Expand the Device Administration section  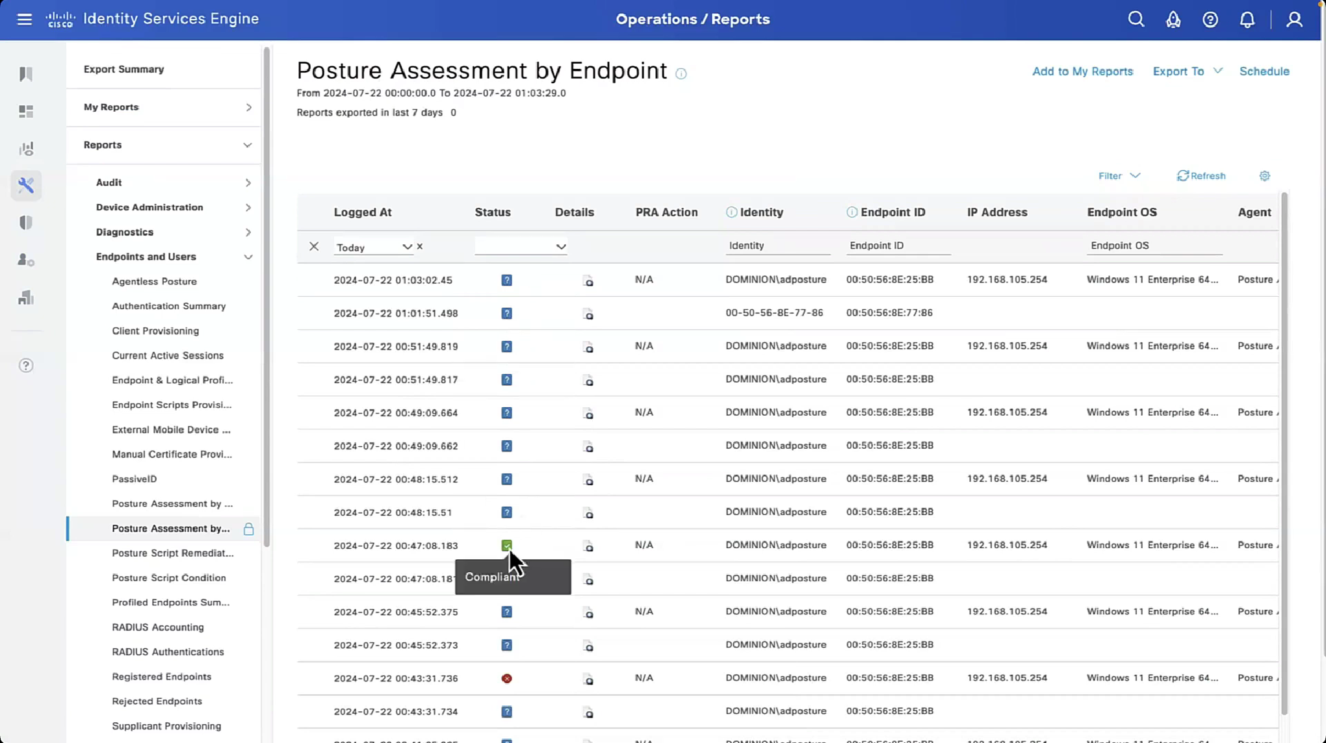[x=248, y=208]
